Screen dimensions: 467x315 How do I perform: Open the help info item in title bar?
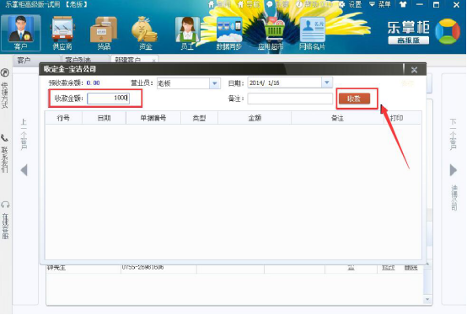[x=314, y=4]
